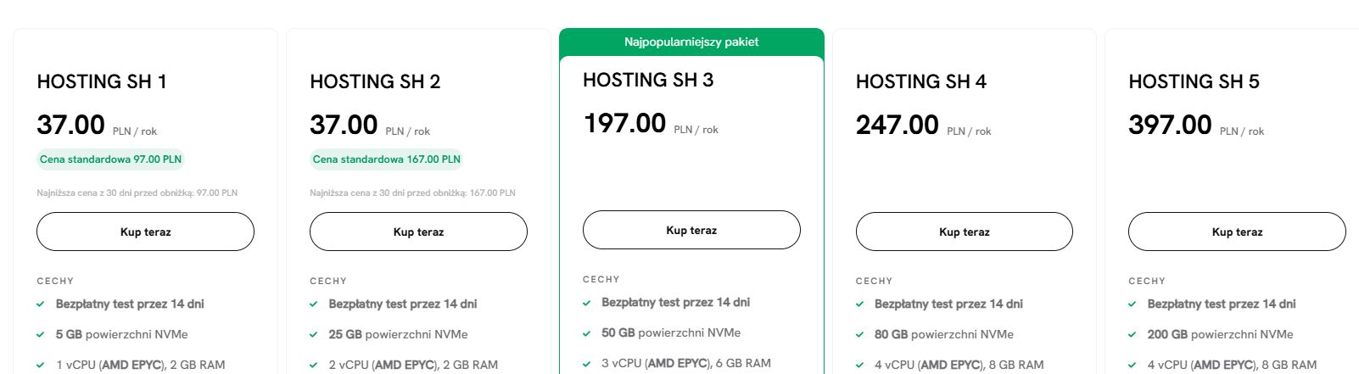Click checkmark next to 80 GB powierzchni NVMe
1359x374 pixels.
(860, 334)
